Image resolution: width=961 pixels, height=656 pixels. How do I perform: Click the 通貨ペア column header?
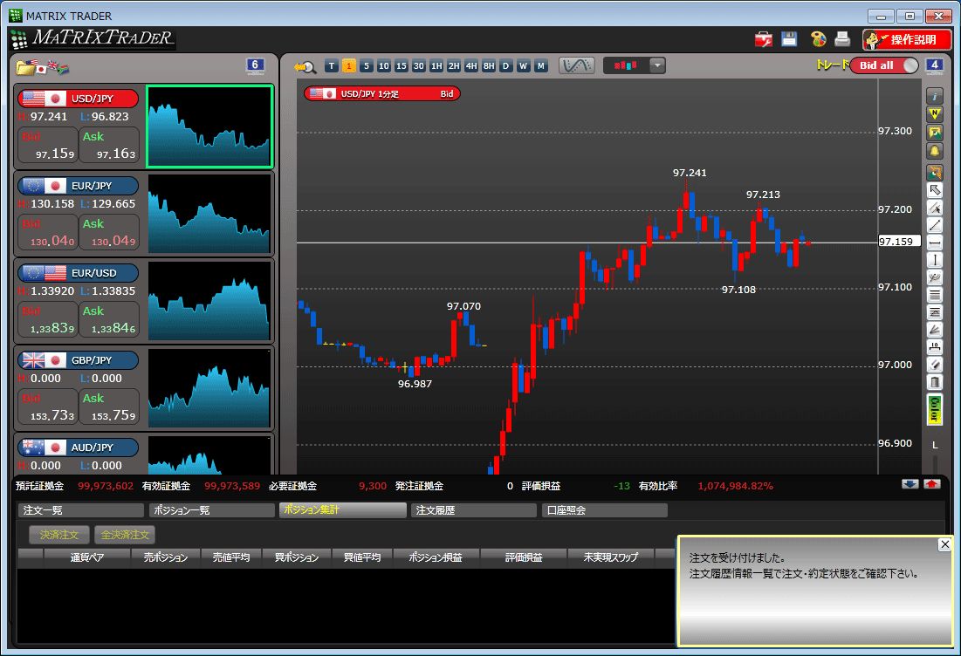click(87, 557)
